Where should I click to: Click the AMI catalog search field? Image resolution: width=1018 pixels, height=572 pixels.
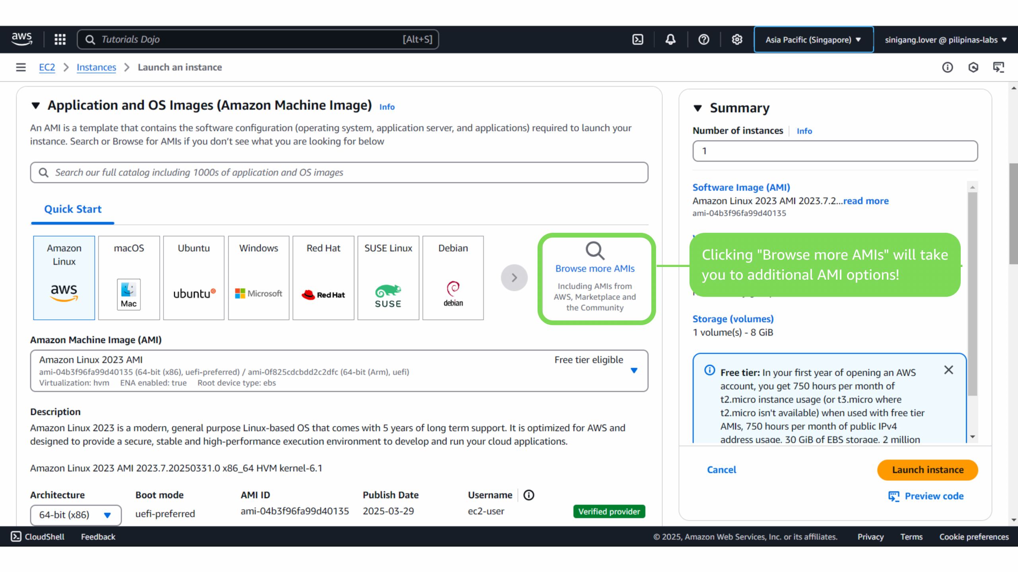point(339,172)
